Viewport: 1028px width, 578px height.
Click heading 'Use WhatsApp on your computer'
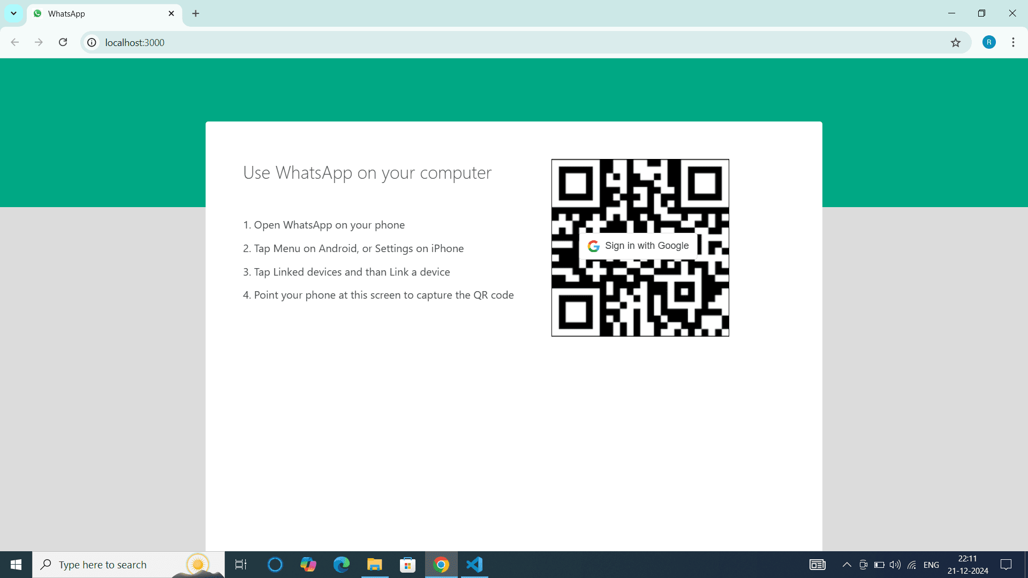coord(367,173)
